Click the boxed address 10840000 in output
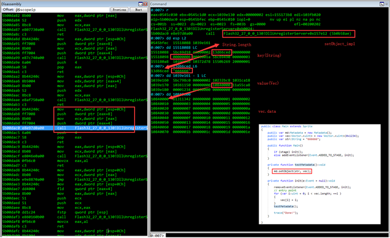Image resolution: width=390 pixels, height=238 pixels. [x=222, y=85]
